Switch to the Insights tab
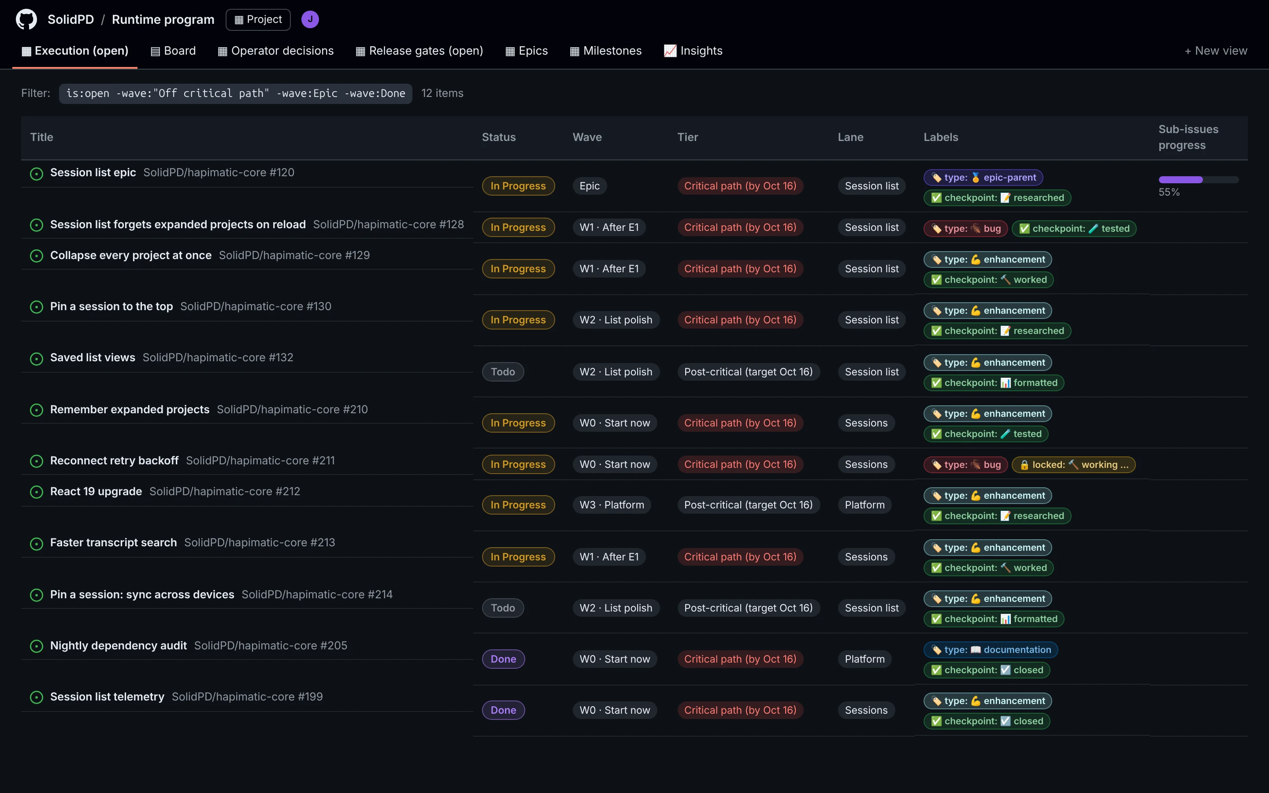 [693, 51]
